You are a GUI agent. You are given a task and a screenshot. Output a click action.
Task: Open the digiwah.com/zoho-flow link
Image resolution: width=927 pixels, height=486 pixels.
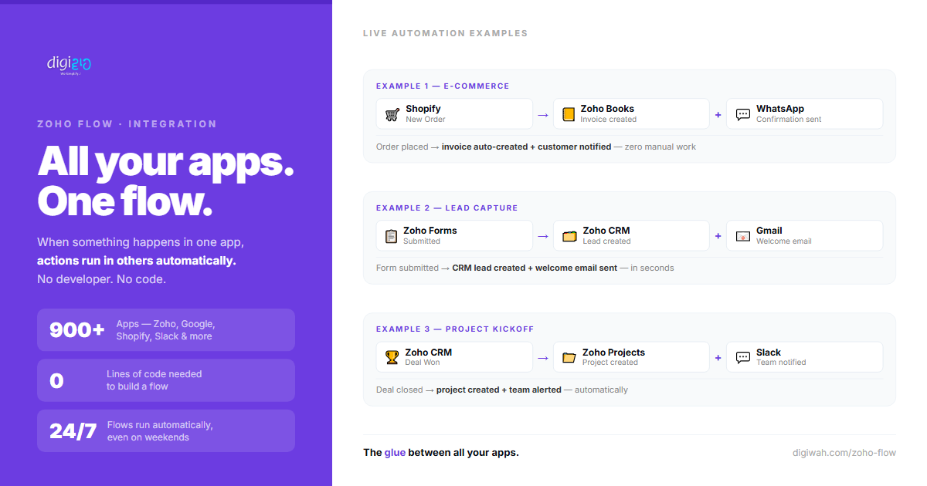point(844,453)
